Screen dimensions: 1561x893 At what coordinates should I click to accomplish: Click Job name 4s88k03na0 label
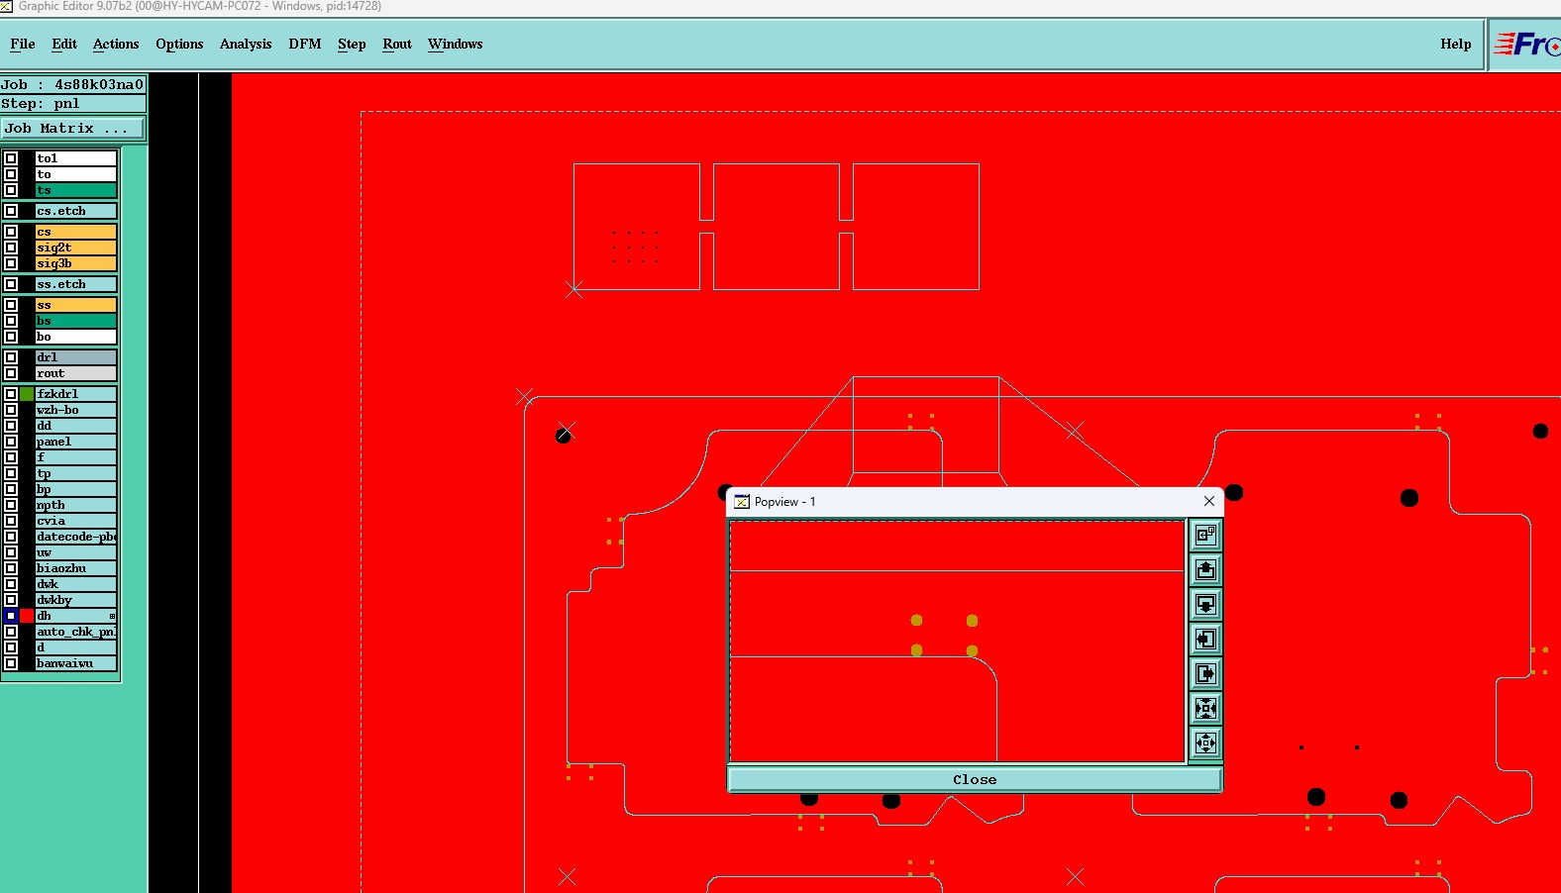73,85
